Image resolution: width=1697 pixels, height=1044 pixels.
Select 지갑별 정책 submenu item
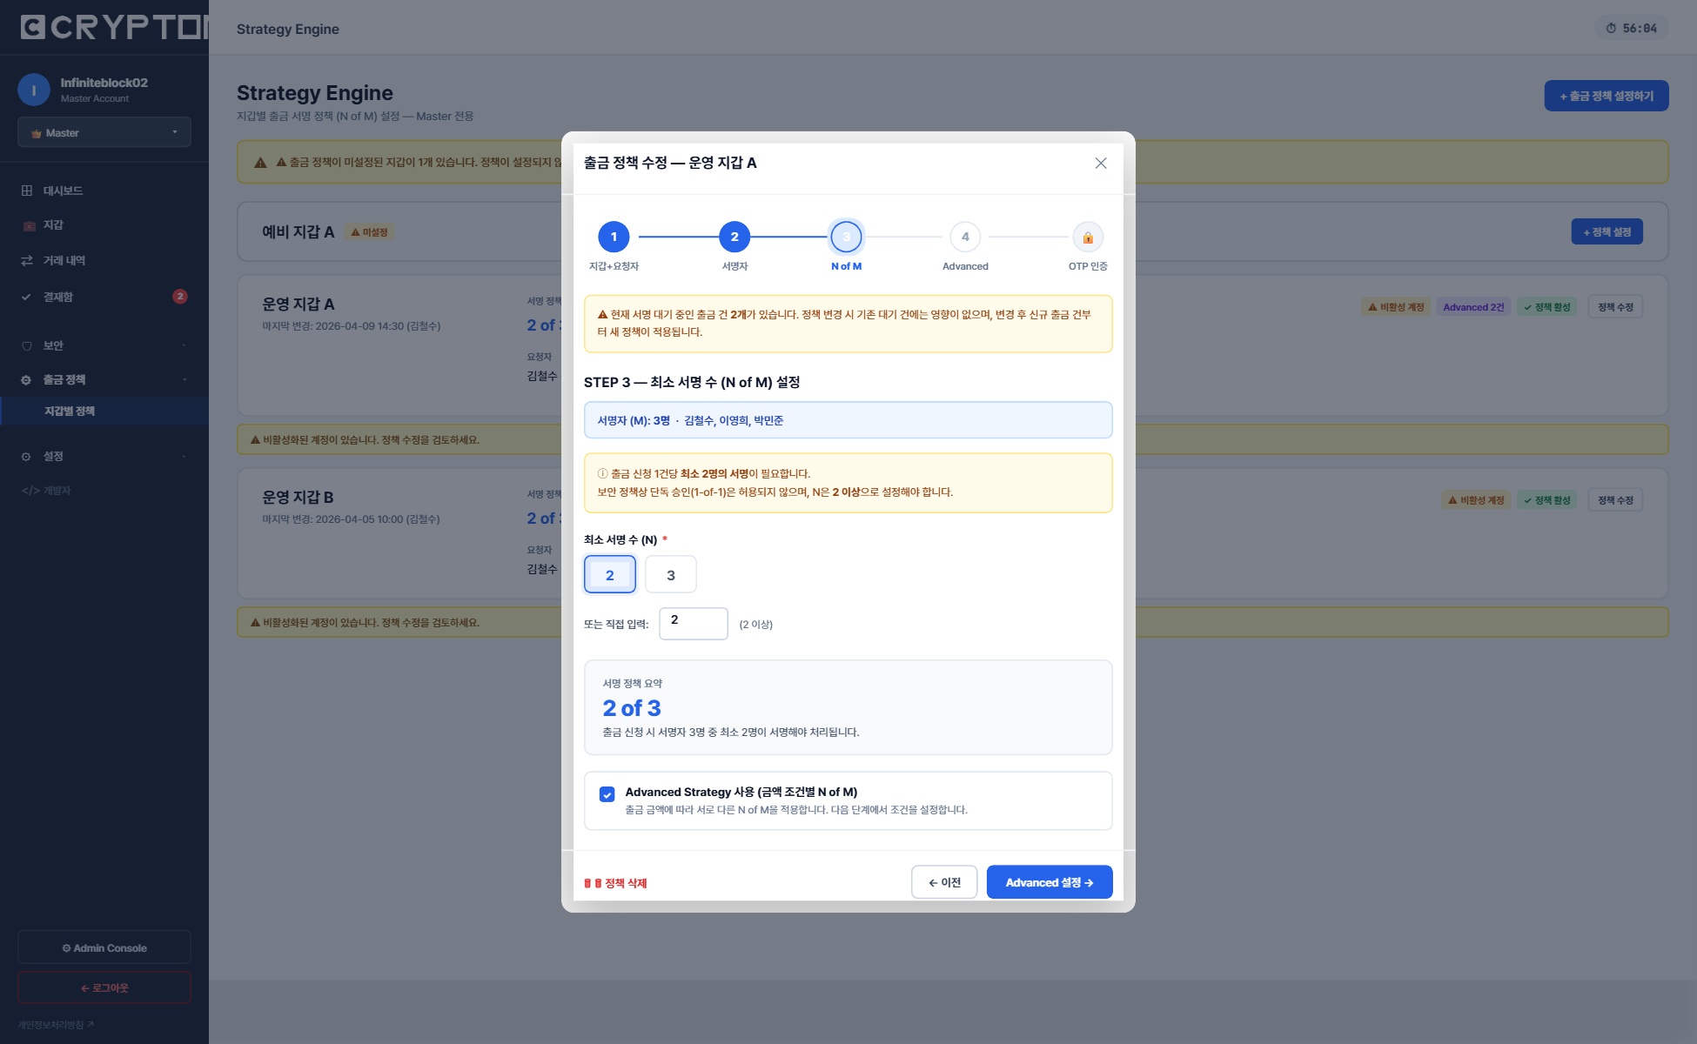(104, 411)
